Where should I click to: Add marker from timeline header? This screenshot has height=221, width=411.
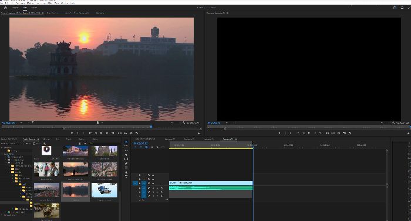[x=152, y=147]
